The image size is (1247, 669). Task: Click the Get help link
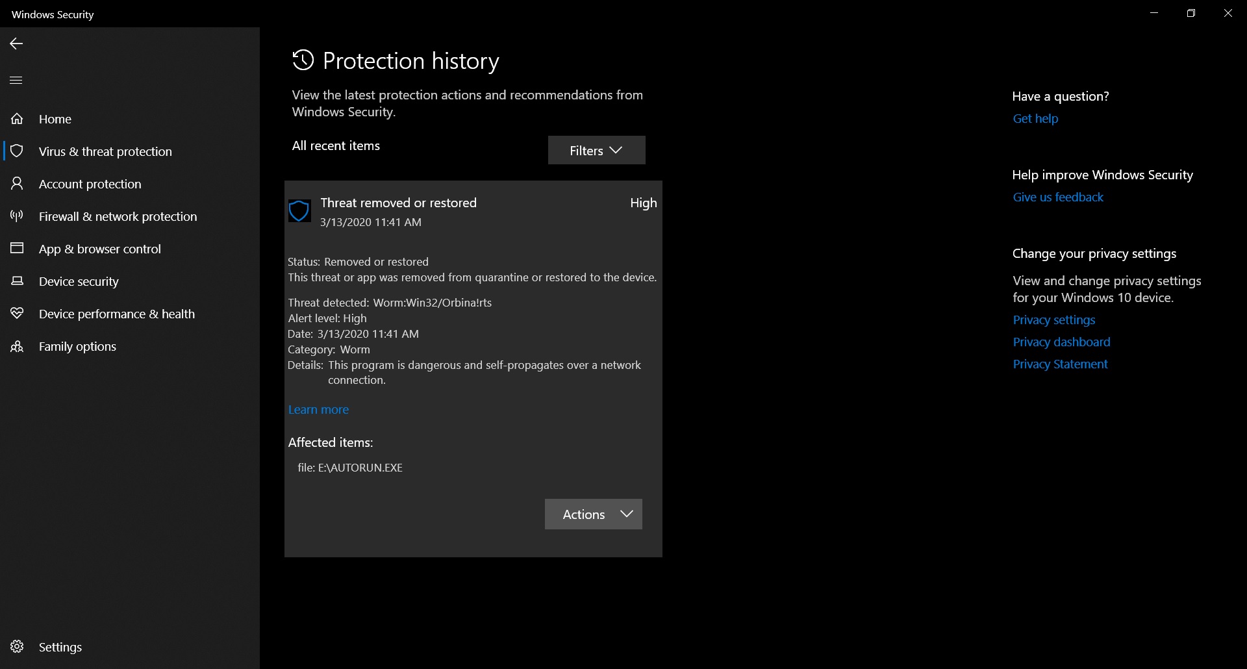coord(1035,118)
